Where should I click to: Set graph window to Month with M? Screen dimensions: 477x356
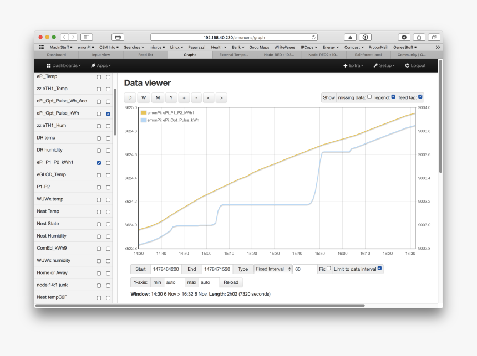click(158, 98)
